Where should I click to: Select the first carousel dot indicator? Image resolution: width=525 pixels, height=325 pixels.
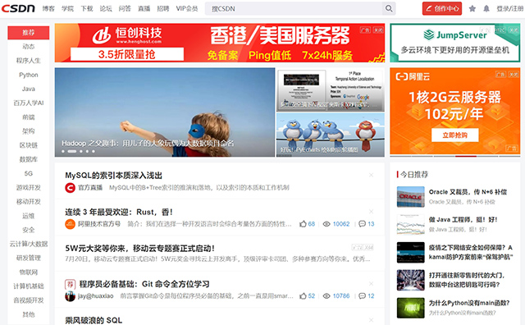tap(63, 152)
